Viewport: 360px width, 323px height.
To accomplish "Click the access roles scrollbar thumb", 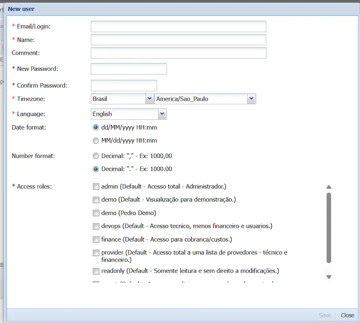I will [329, 228].
